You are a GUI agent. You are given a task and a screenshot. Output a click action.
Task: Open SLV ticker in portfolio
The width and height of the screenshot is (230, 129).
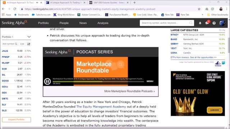tap(4, 105)
